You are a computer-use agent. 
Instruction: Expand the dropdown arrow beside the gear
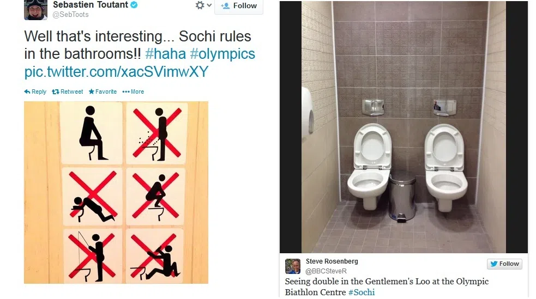tap(209, 5)
